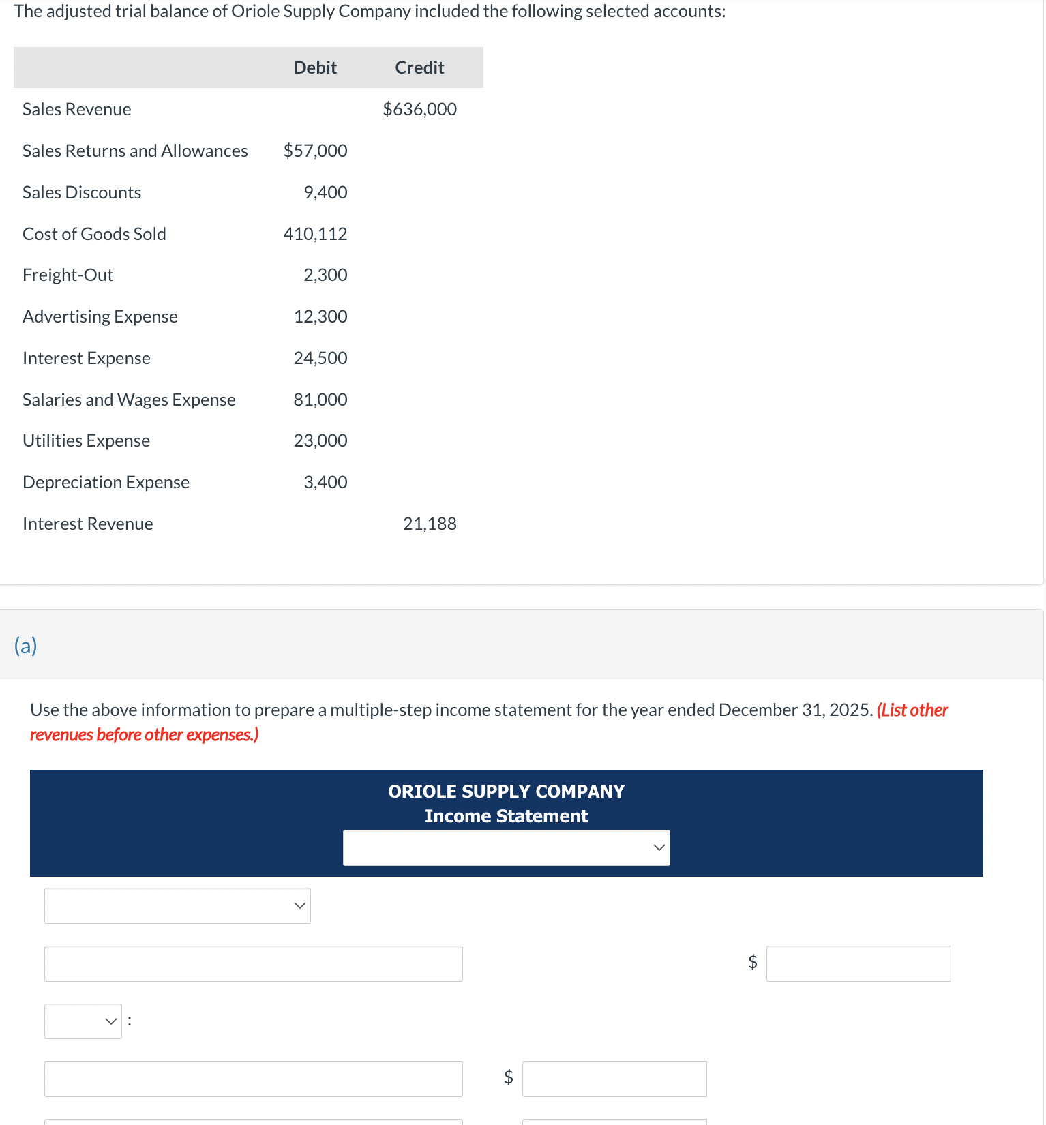Click the partially visible account field at the bottom

pos(253,1120)
